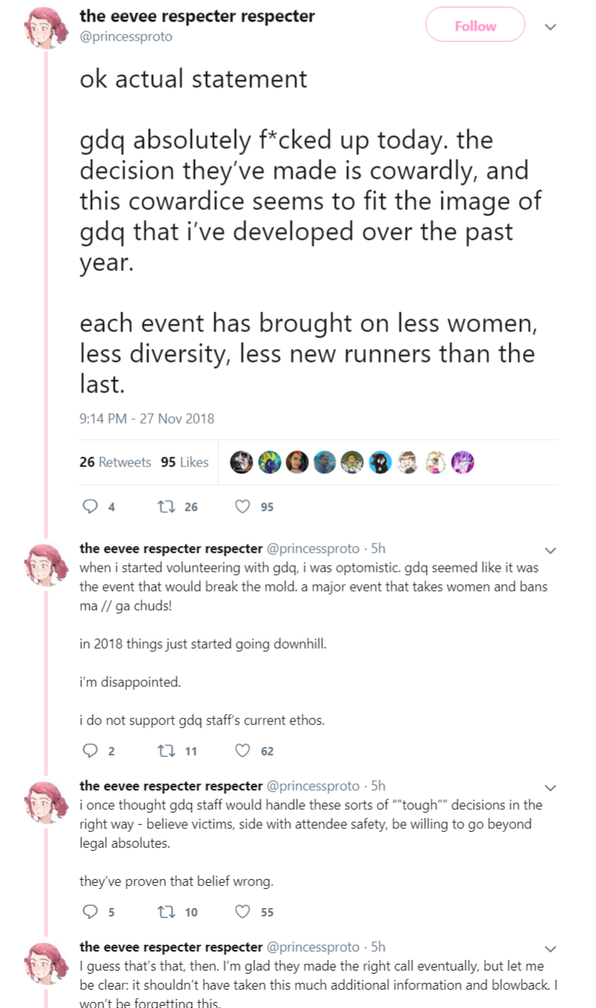Image resolution: width=596 pixels, height=1008 pixels.
Task: Open the 26 Retweets list
Action: coord(115,462)
